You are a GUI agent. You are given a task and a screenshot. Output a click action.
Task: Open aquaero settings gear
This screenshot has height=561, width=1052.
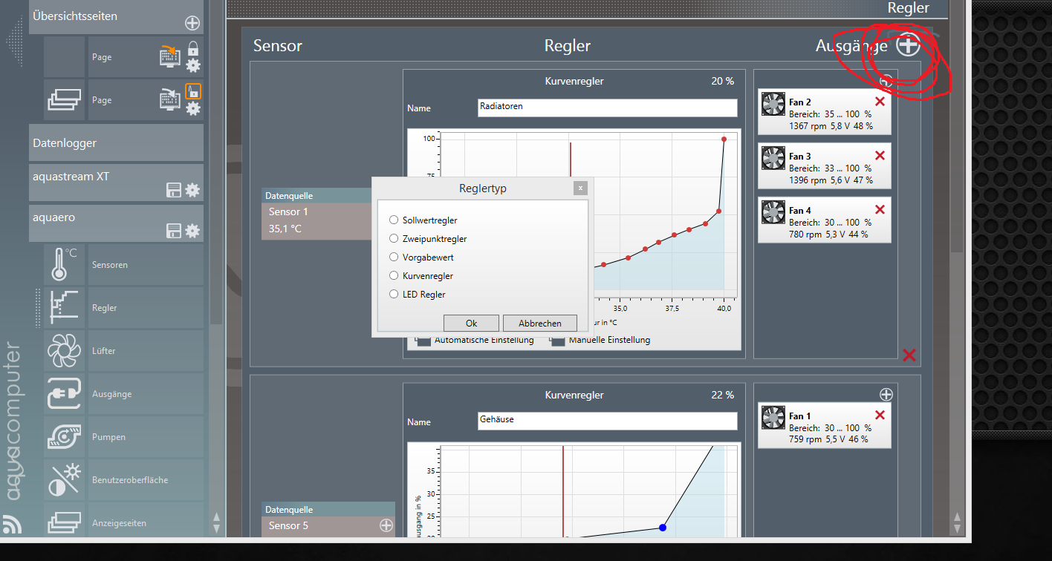click(192, 231)
